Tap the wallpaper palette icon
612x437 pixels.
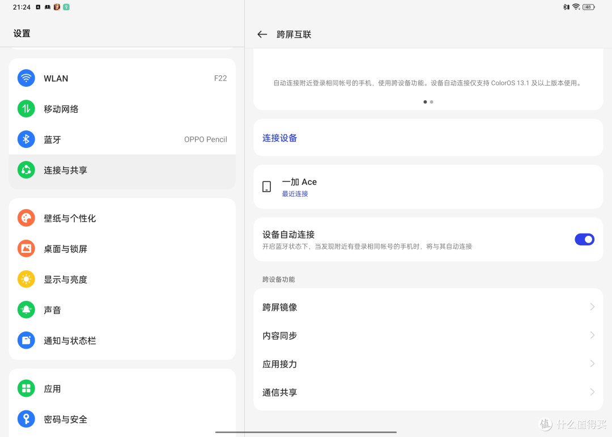(x=26, y=218)
